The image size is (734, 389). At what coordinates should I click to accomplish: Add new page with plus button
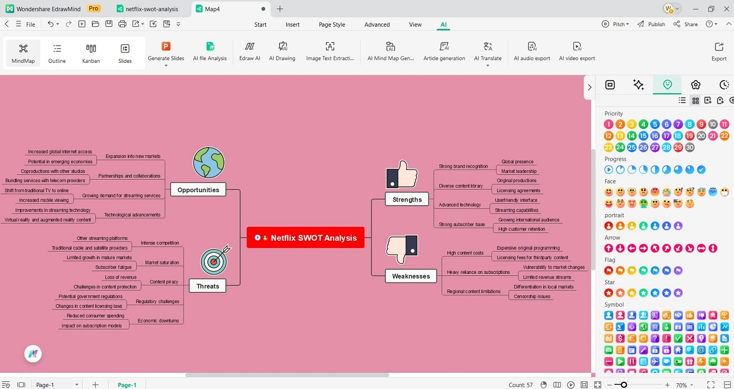pos(95,385)
